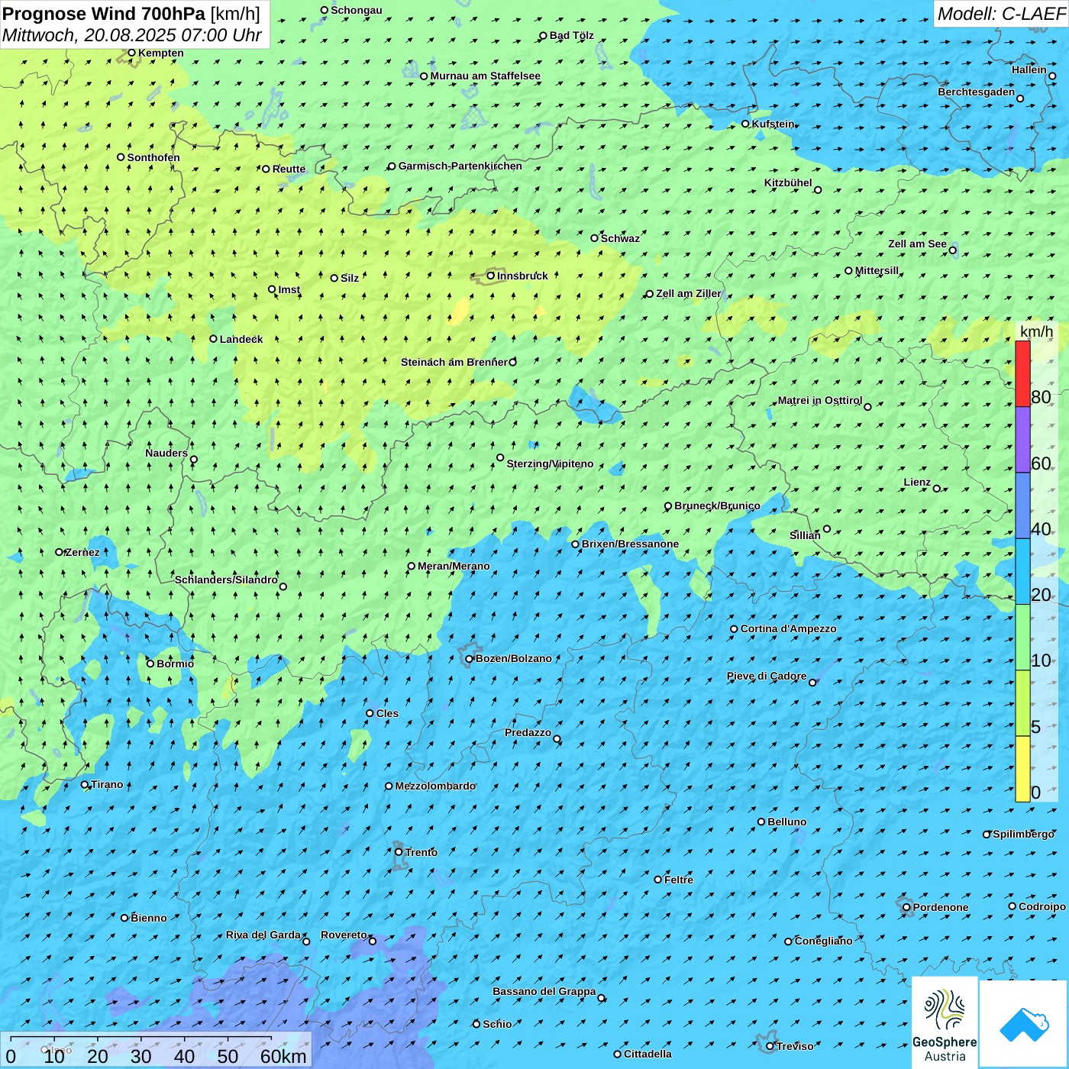Click the 'Bassano del Grappa' city label
The width and height of the screenshot is (1069, 1069).
tap(544, 991)
